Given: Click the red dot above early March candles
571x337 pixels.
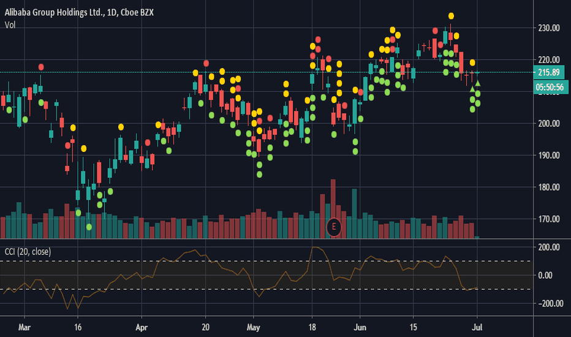Looking at the screenshot, I should (x=41, y=67).
